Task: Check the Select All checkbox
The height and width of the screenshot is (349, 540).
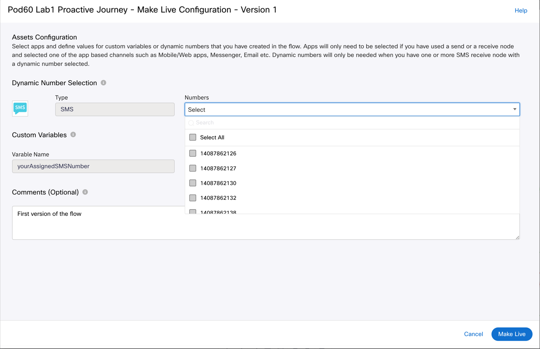Action: point(193,137)
